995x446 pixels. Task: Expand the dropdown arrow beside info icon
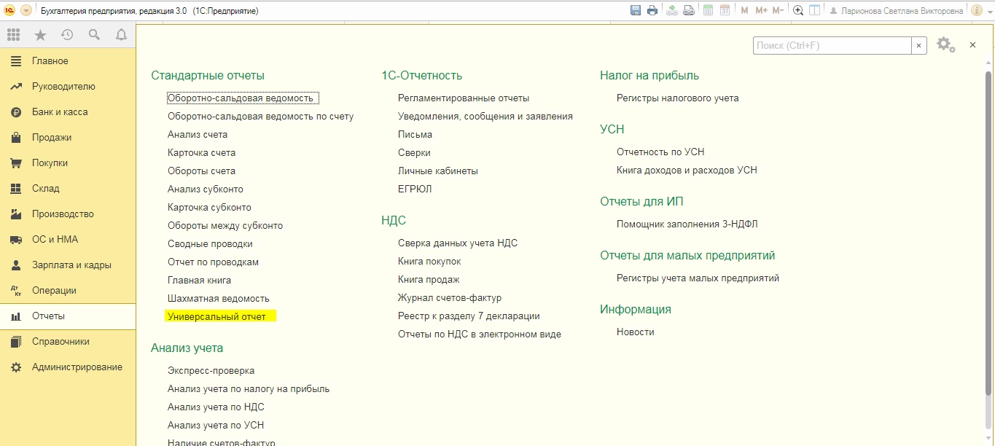[988, 11]
